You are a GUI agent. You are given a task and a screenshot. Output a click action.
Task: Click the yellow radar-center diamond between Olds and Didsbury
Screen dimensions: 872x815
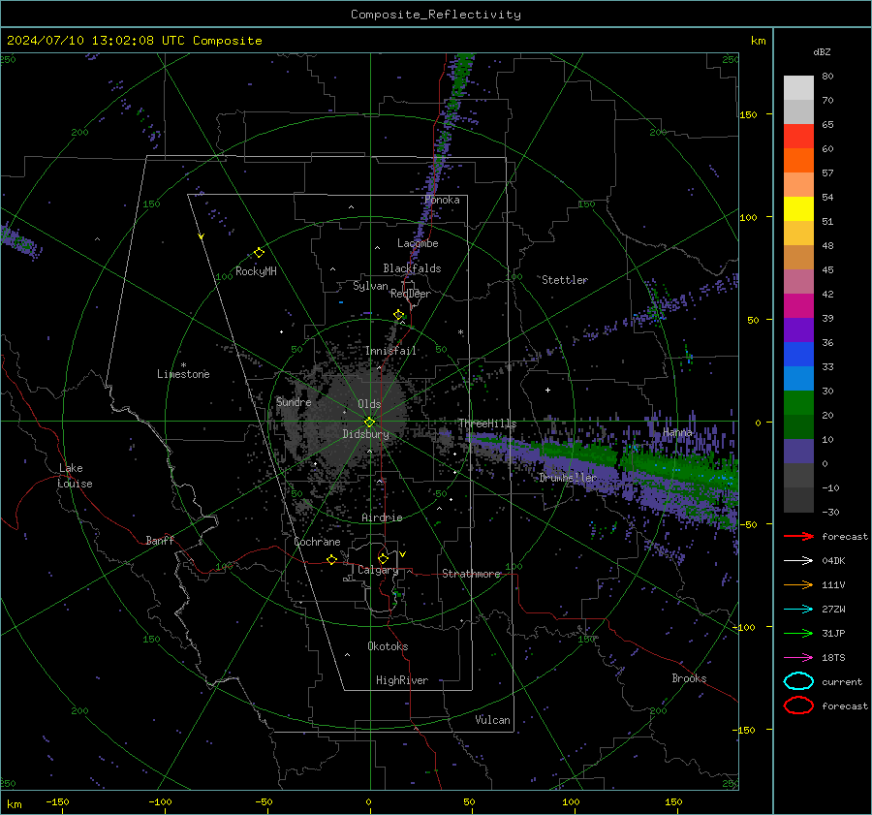pos(369,423)
